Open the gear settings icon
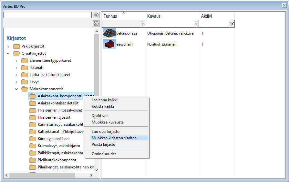The image size is (289, 182). coord(96,24)
